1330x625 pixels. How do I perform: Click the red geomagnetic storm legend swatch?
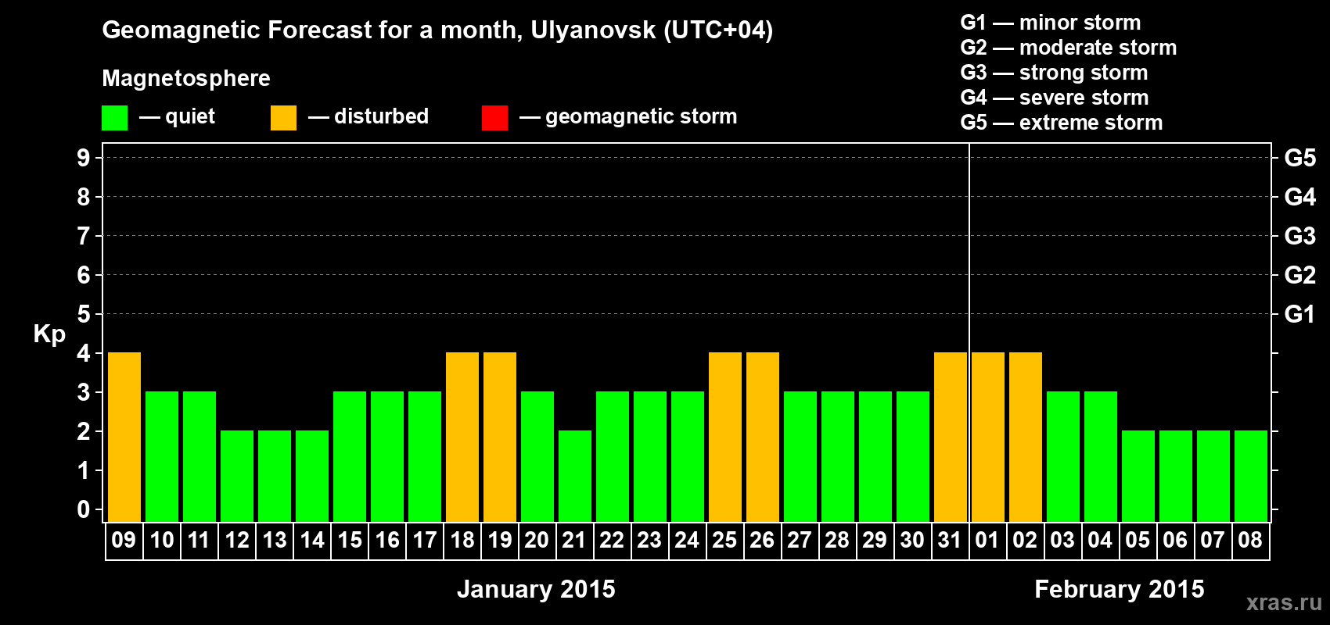494,118
